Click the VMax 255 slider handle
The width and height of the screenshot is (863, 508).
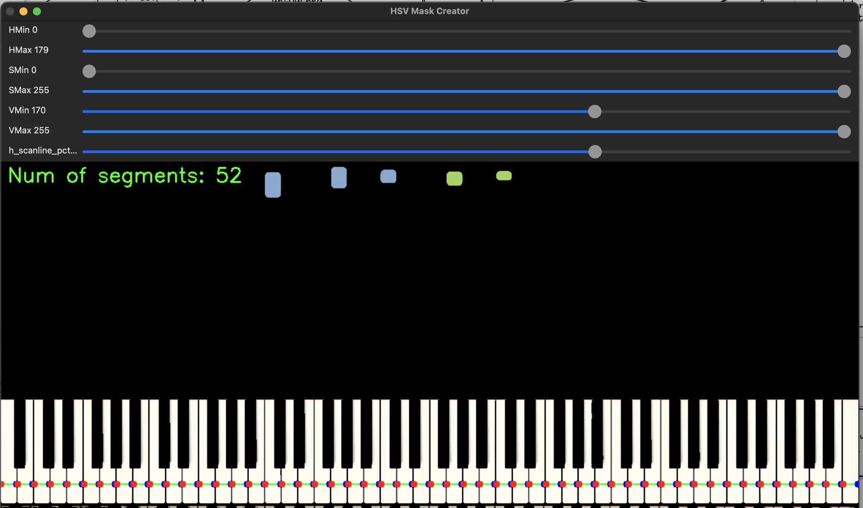pyautogui.click(x=844, y=132)
